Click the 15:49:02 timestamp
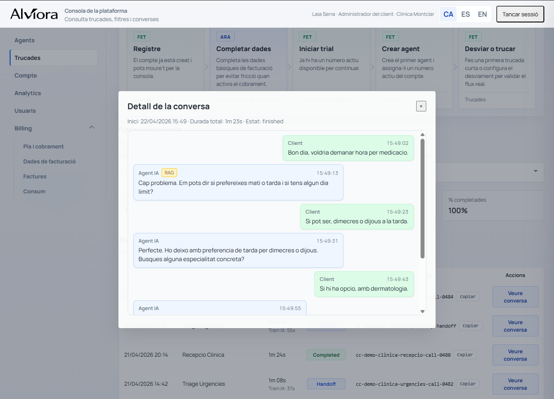 [x=398, y=143]
